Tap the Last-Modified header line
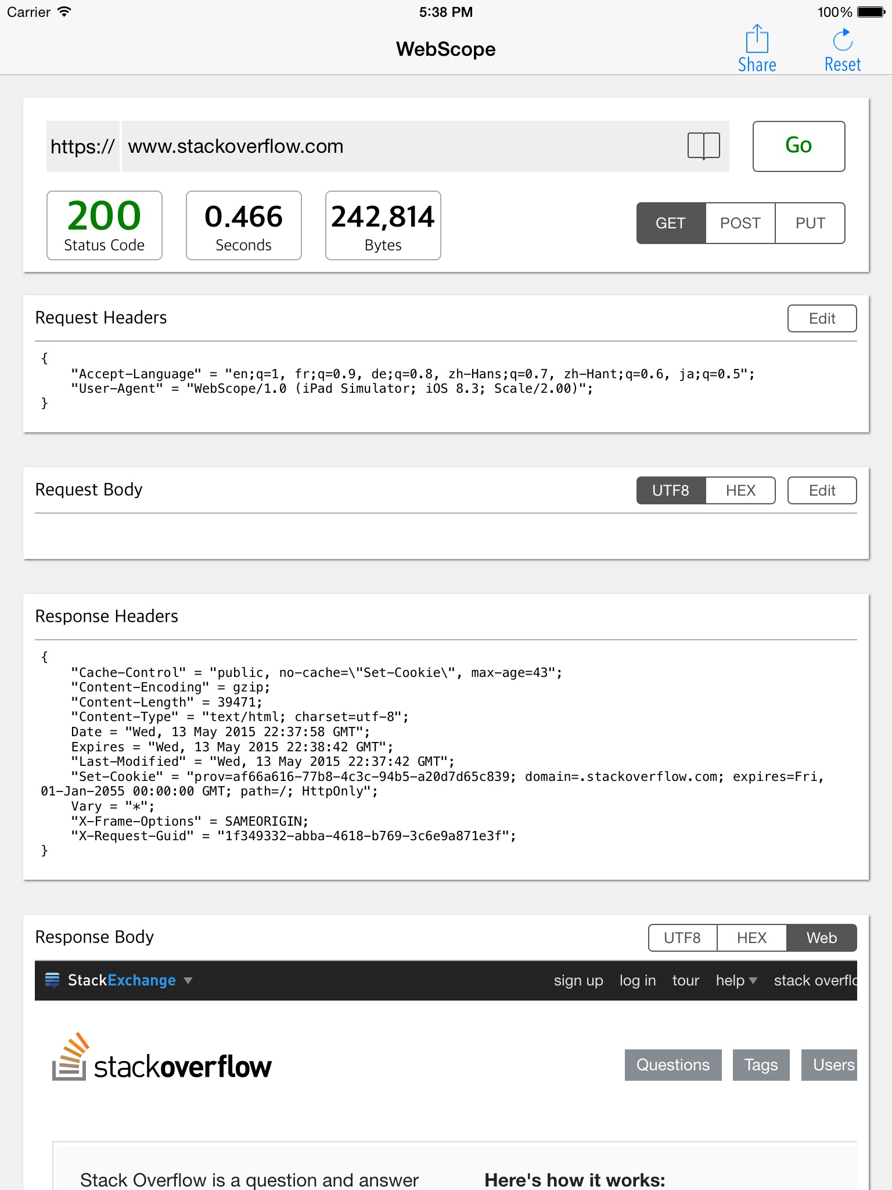The image size is (892, 1190). [263, 762]
